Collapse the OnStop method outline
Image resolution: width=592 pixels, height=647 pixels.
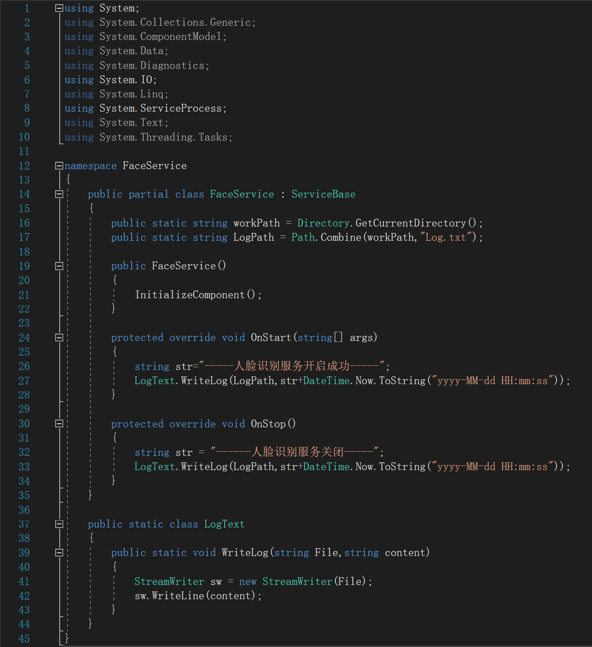point(59,423)
